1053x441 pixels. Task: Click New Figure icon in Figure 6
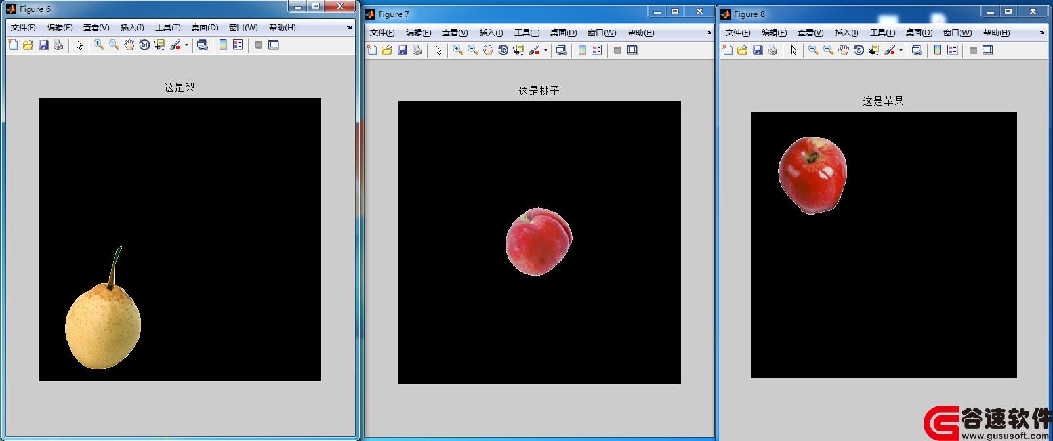[x=13, y=45]
